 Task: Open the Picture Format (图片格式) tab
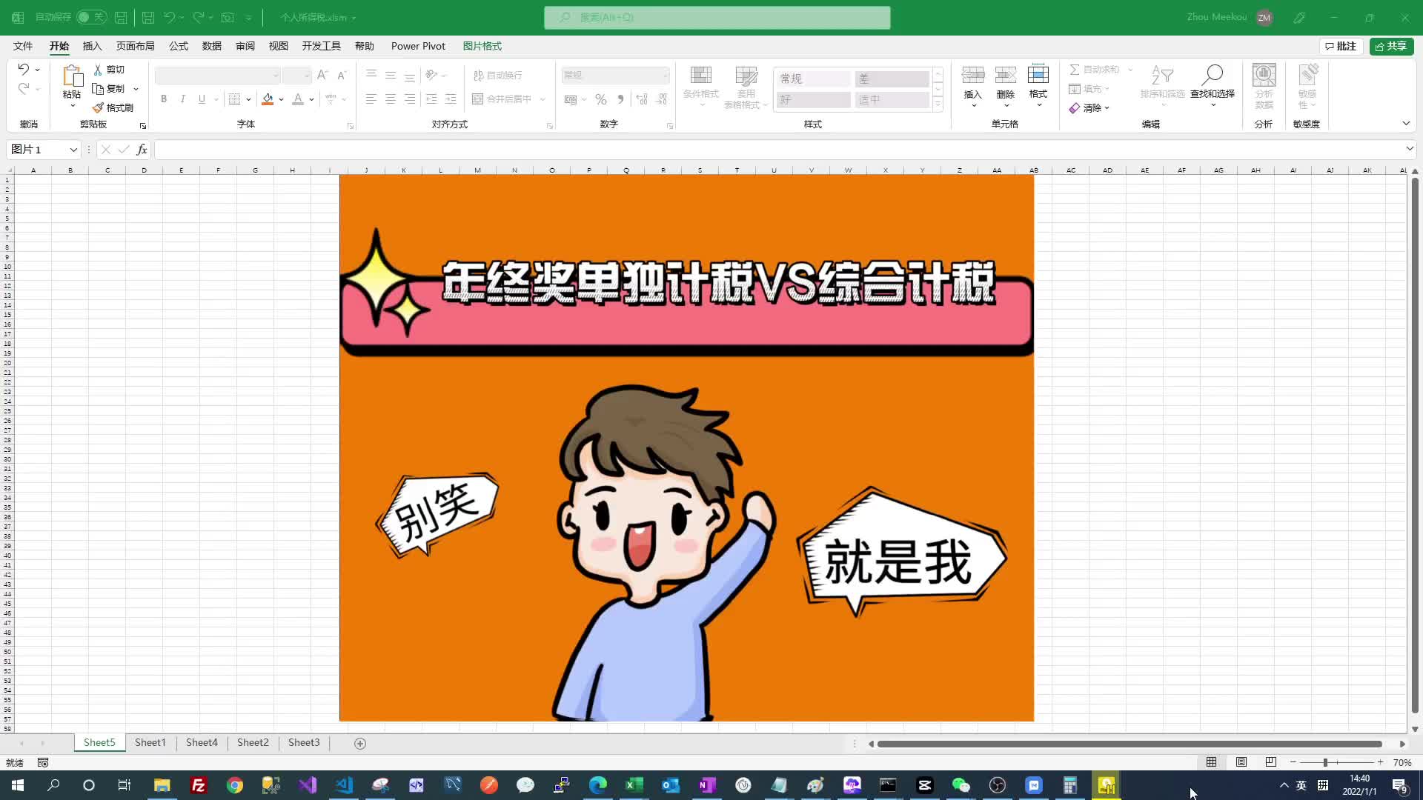coord(482,46)
